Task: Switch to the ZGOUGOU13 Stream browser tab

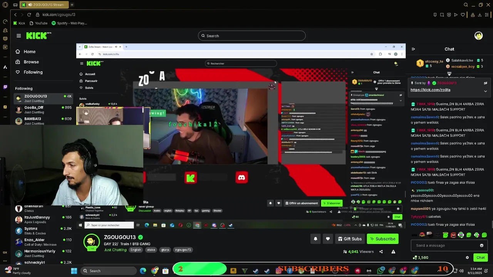Action: tap(44, 5)
